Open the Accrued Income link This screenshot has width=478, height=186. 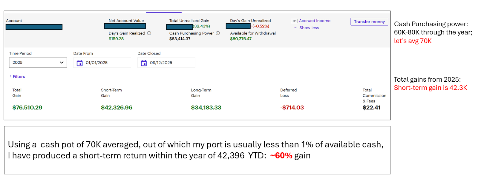[315, 21]
